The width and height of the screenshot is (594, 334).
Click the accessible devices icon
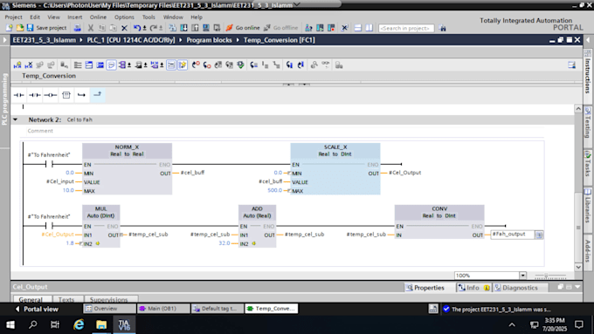coord(308,28)
